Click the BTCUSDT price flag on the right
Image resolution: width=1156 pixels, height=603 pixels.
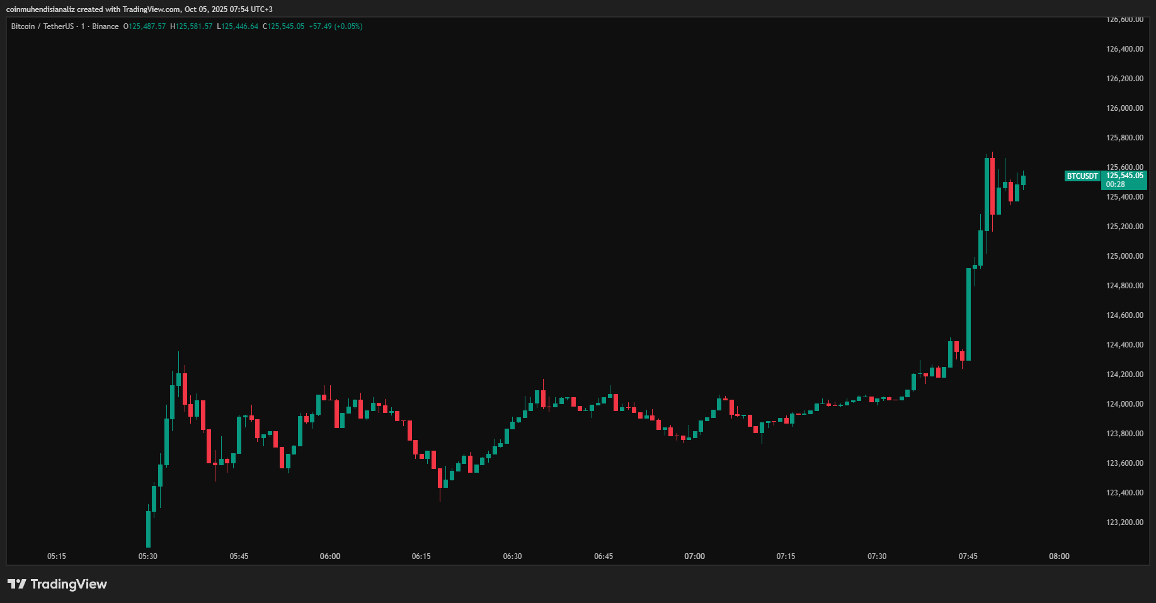1082,176
